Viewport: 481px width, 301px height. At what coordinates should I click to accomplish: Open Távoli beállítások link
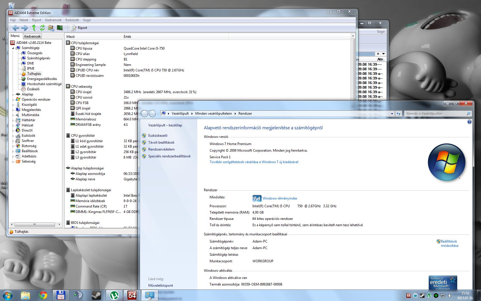click(x=161, y=142)
